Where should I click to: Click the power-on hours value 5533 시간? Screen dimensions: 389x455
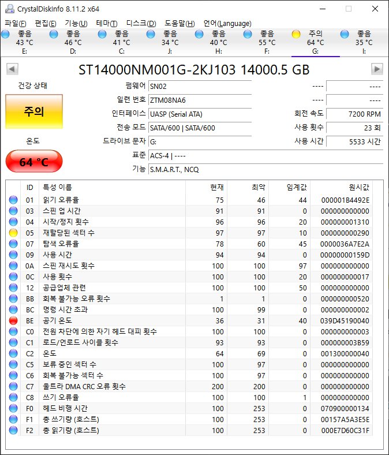tap(354, 142)
